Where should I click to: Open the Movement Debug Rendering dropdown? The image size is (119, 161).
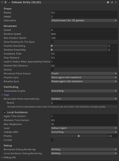84,149
